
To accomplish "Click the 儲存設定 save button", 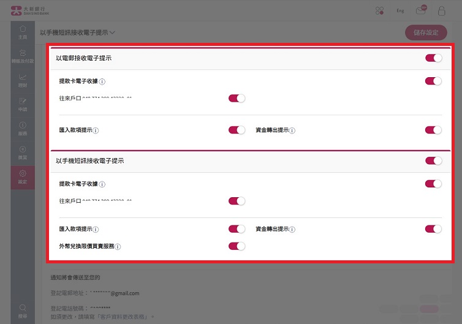I will [426, 32].
